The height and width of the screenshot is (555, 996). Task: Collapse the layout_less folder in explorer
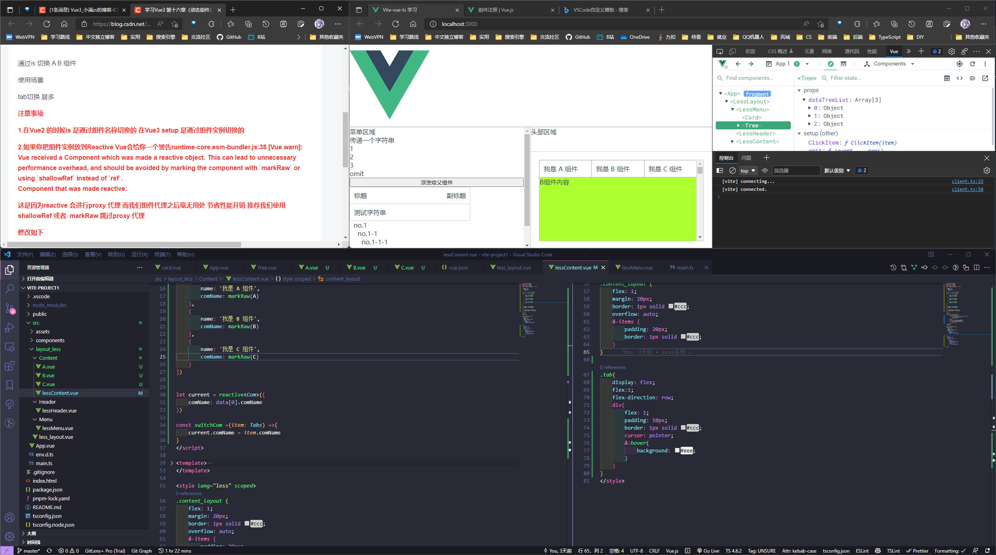click(x=32, y=349)
